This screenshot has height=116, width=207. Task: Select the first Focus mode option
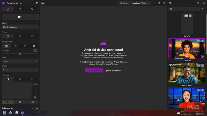[x=8, y=36]
